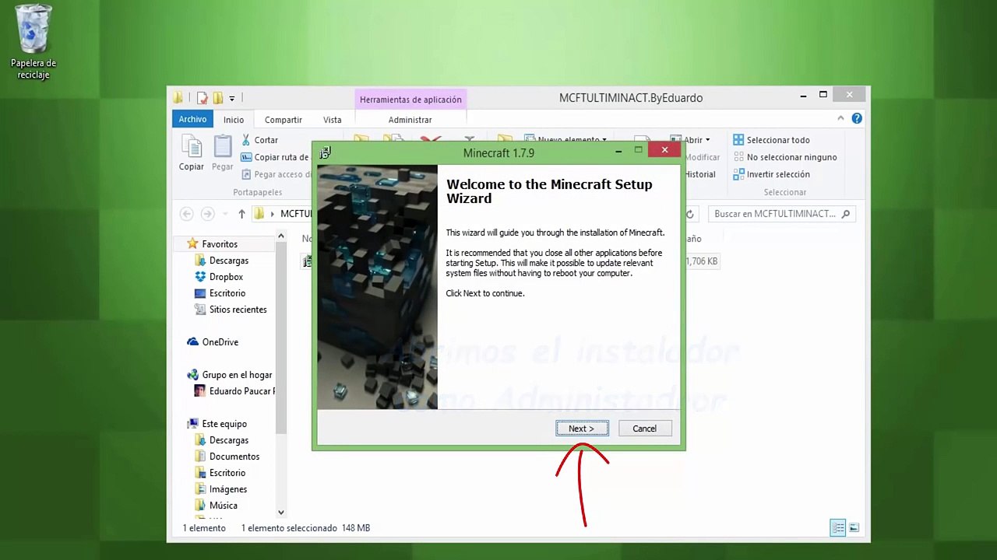Open Escritorio under Favoritos
This screenshot has width=997, height=560.
pos(227,293)
